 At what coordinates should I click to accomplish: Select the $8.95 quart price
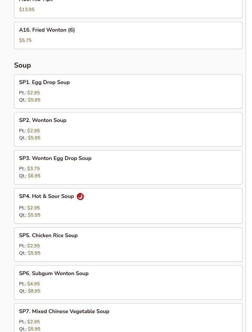click(34, 291)
